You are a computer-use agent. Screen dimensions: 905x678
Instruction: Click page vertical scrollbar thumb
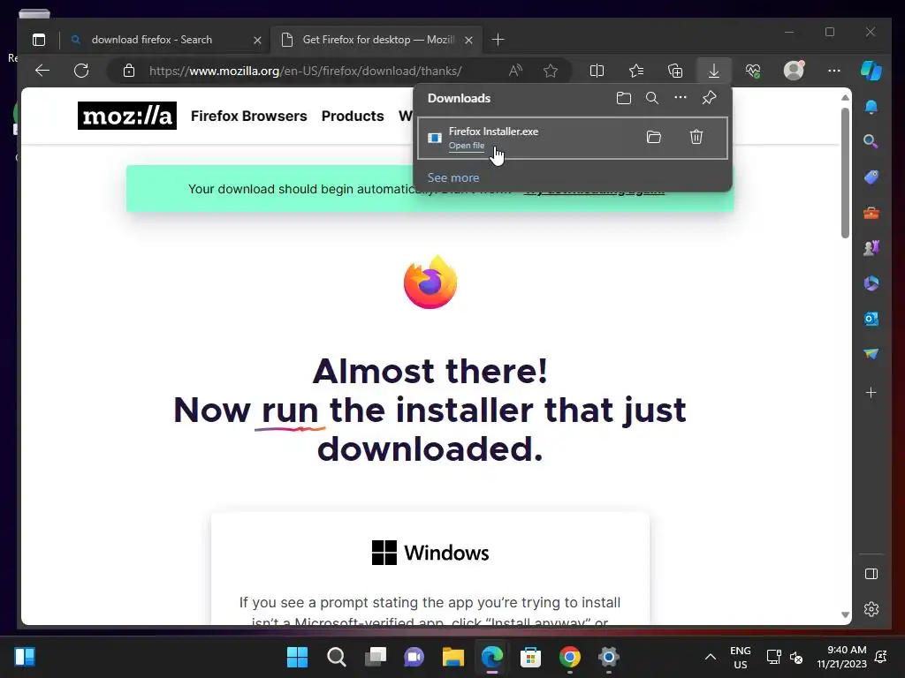(845, 173)
